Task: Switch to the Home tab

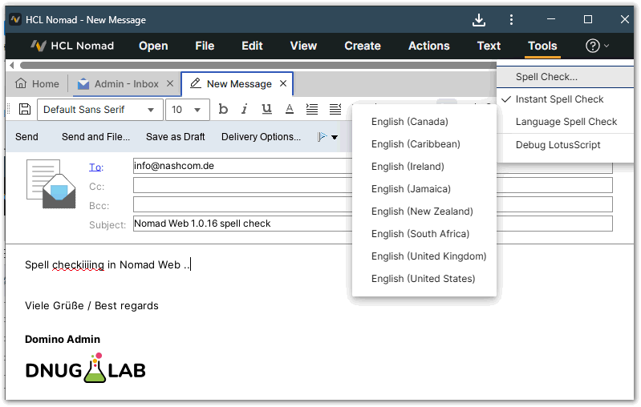Action: (x=37, y=83)
